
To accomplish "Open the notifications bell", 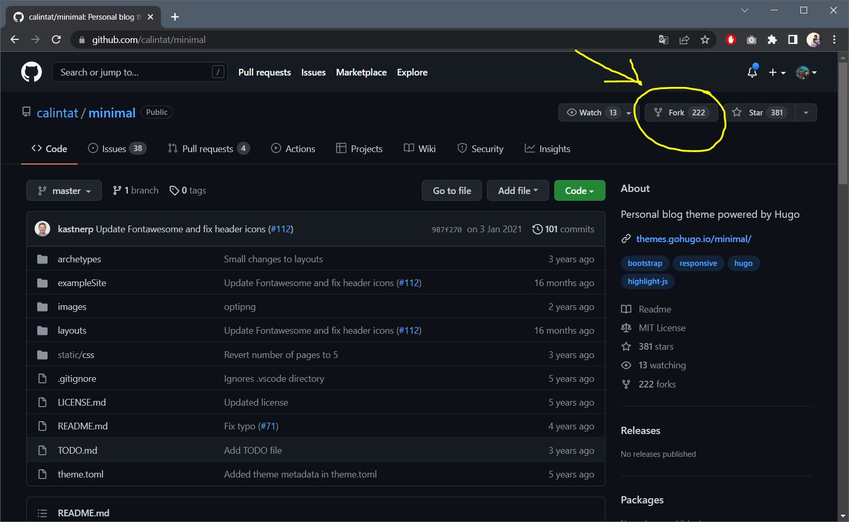I will coord(752,72).
